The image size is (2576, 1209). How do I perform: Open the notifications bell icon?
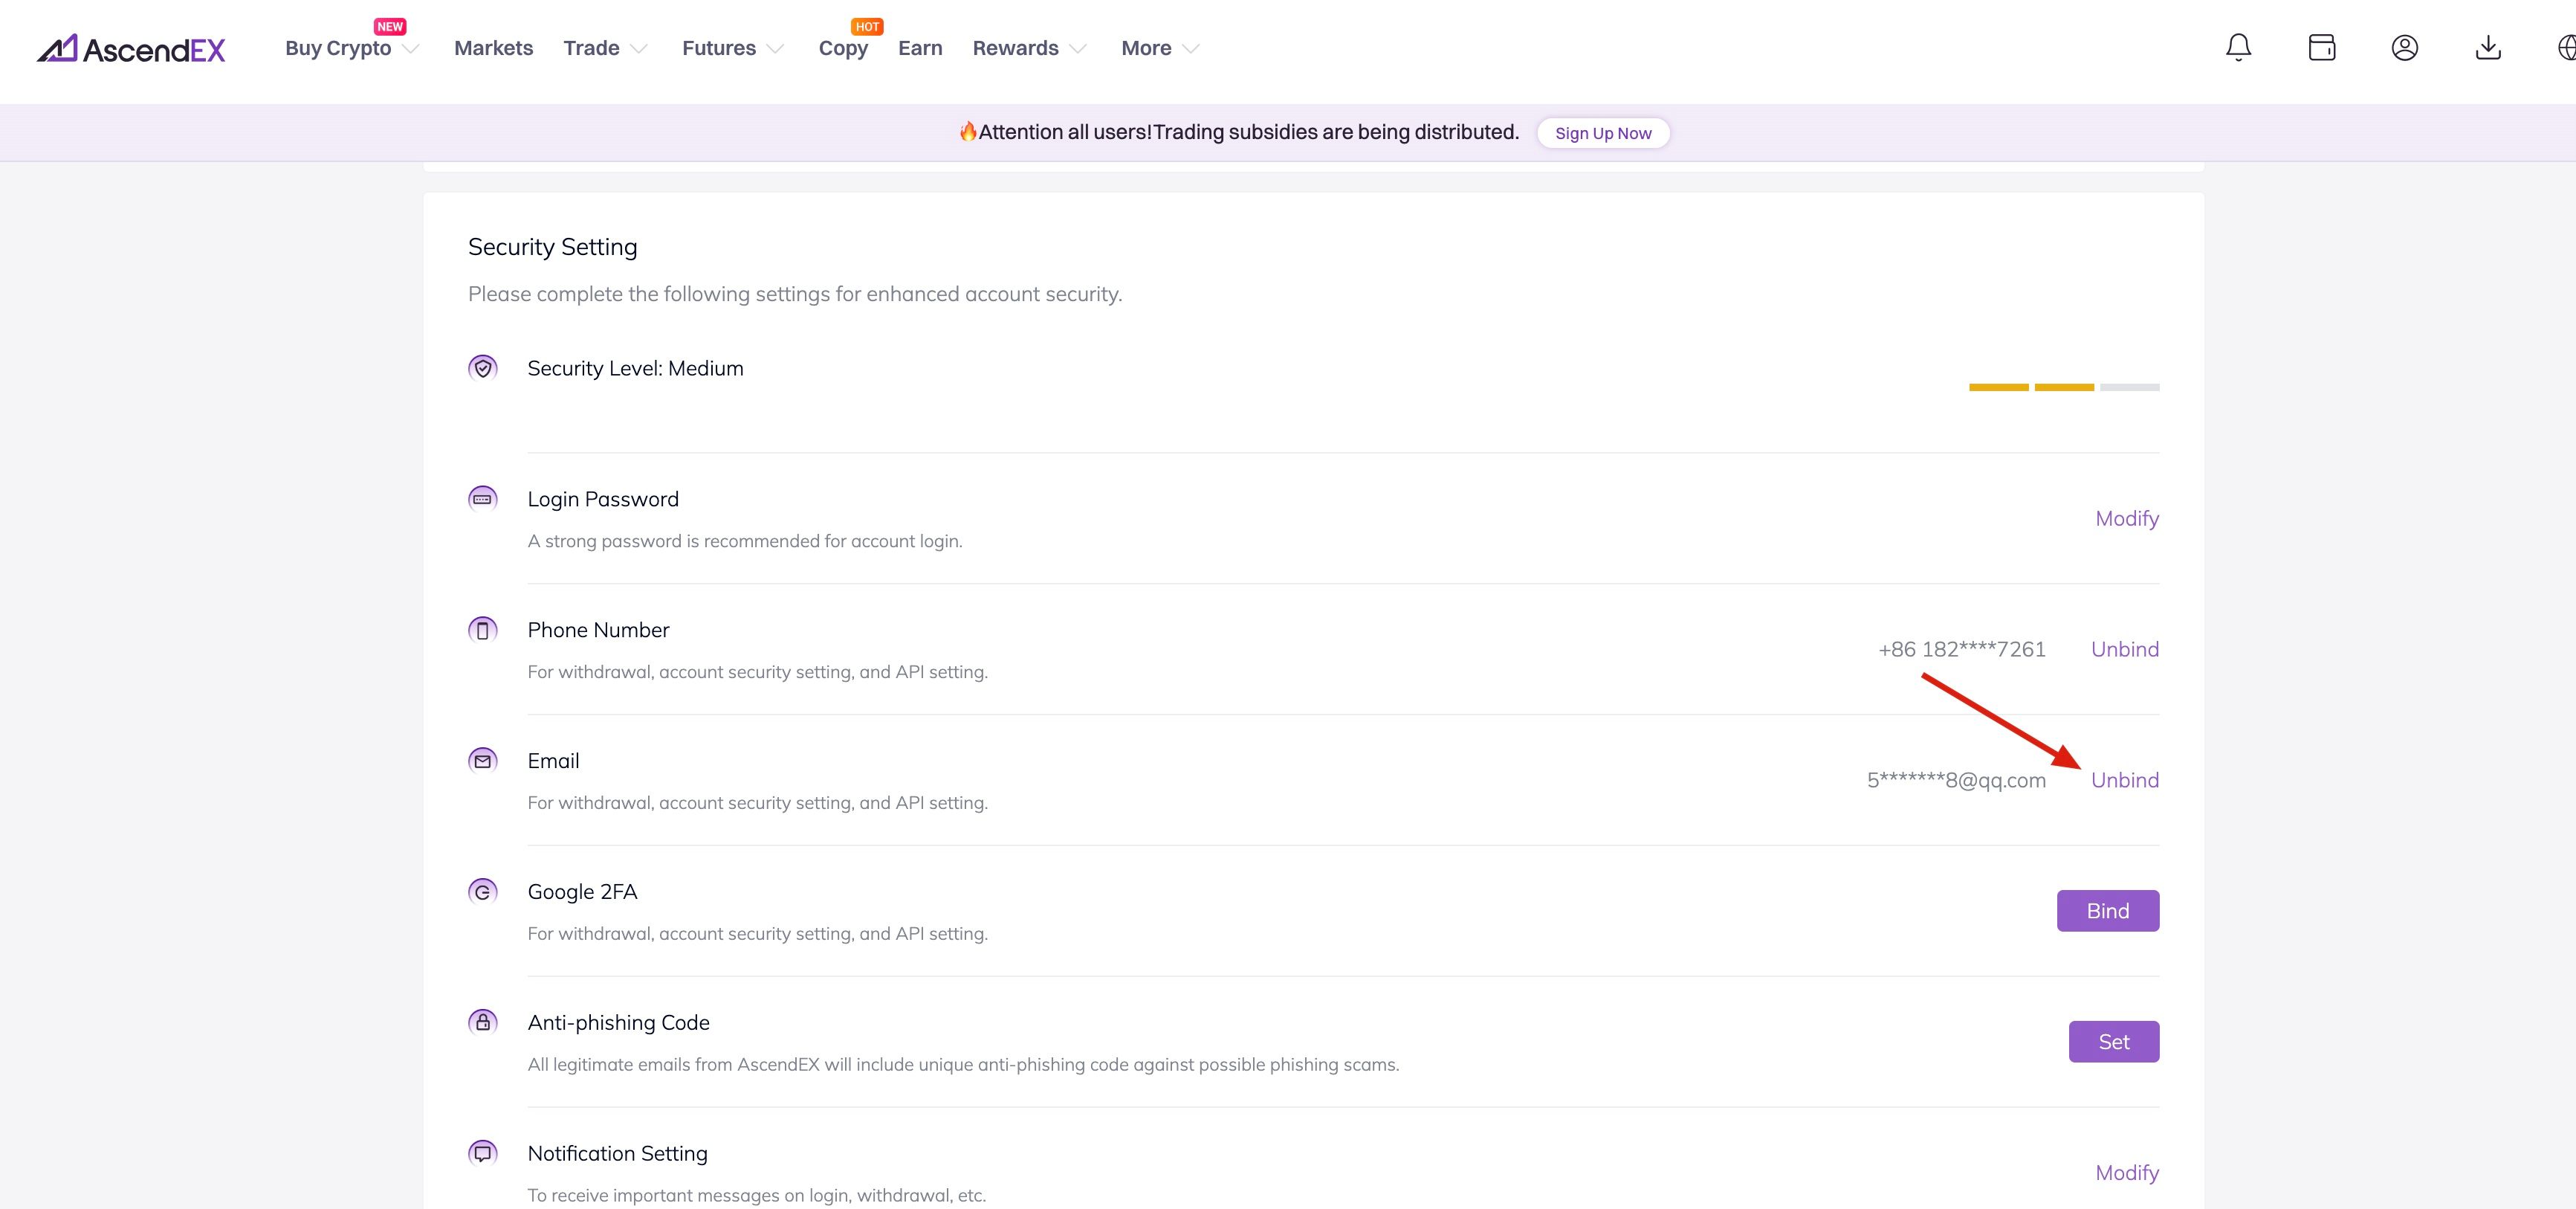coord(2238,48)
